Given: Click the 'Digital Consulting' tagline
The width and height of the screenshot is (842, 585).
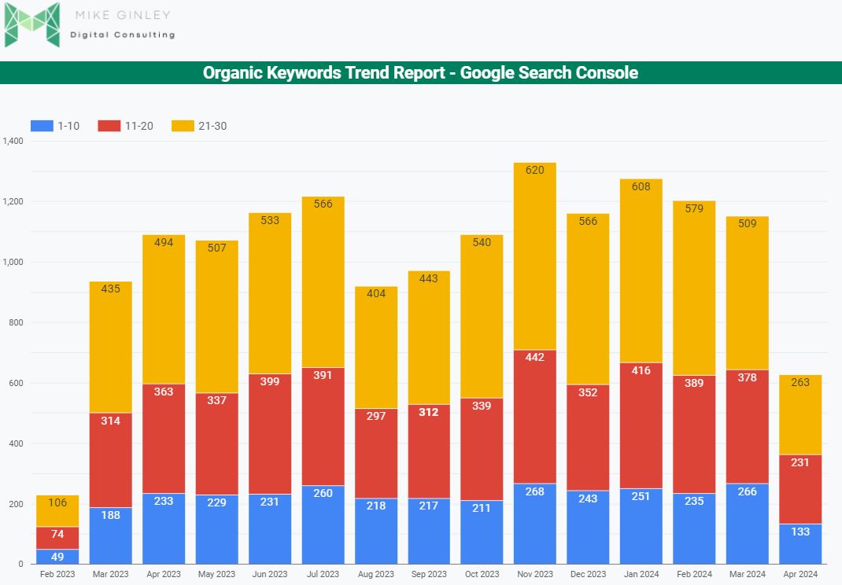Looking at the screenshot, I should 123,35.
